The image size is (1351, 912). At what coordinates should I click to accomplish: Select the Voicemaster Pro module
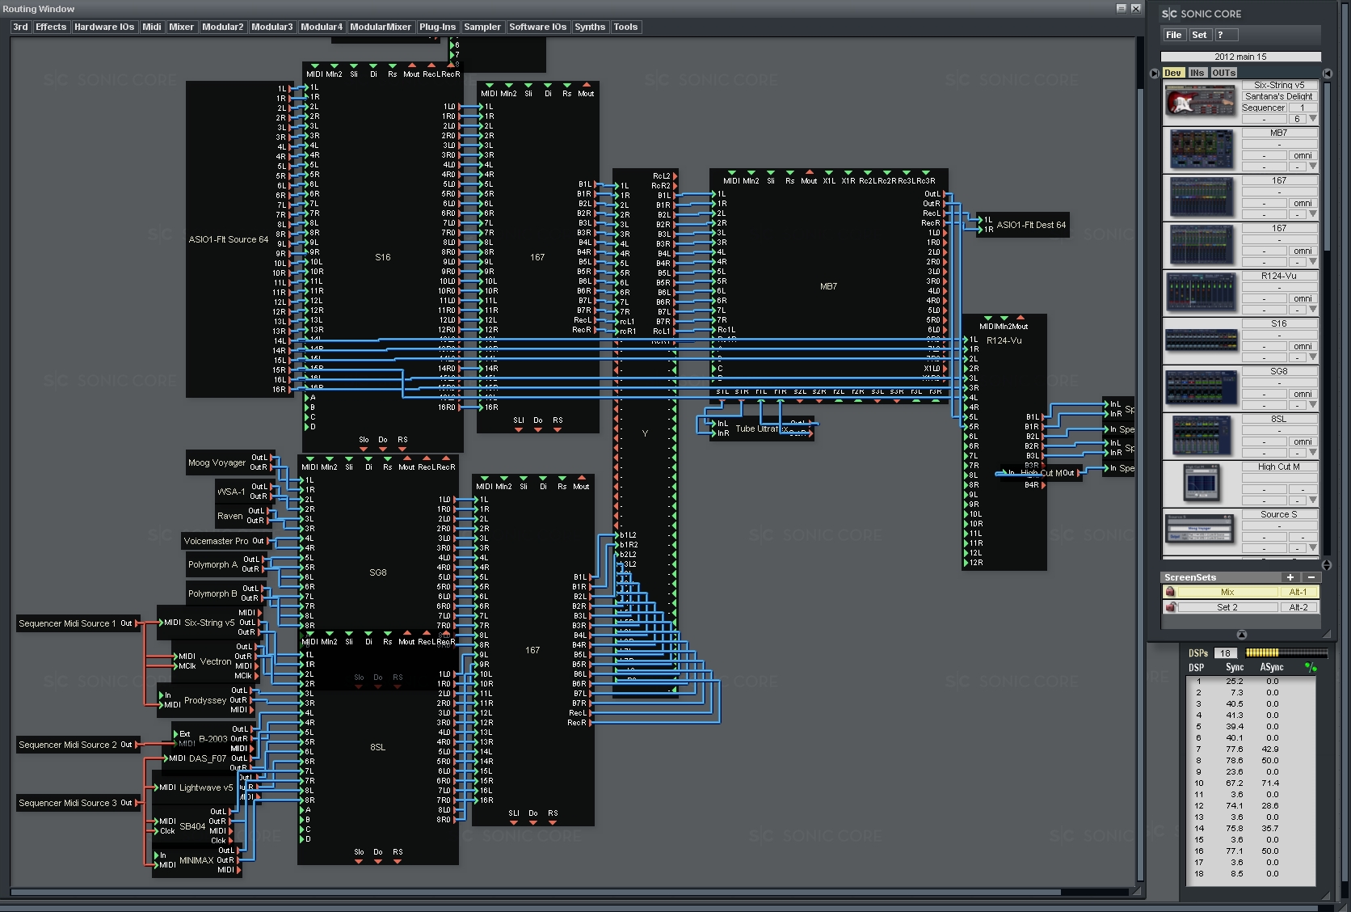click(x=227, y=541)
